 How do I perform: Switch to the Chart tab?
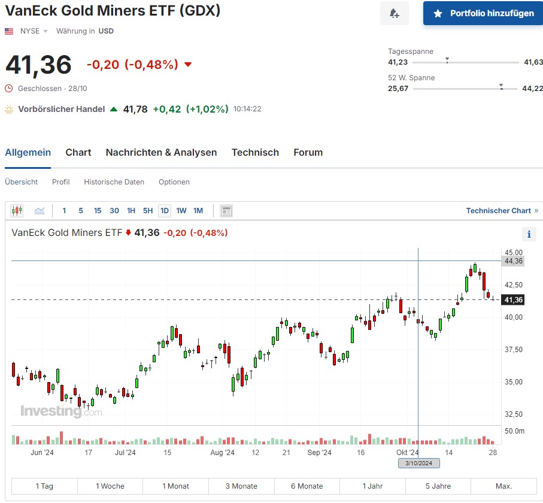pyautogui.click(x=78, y=153)
